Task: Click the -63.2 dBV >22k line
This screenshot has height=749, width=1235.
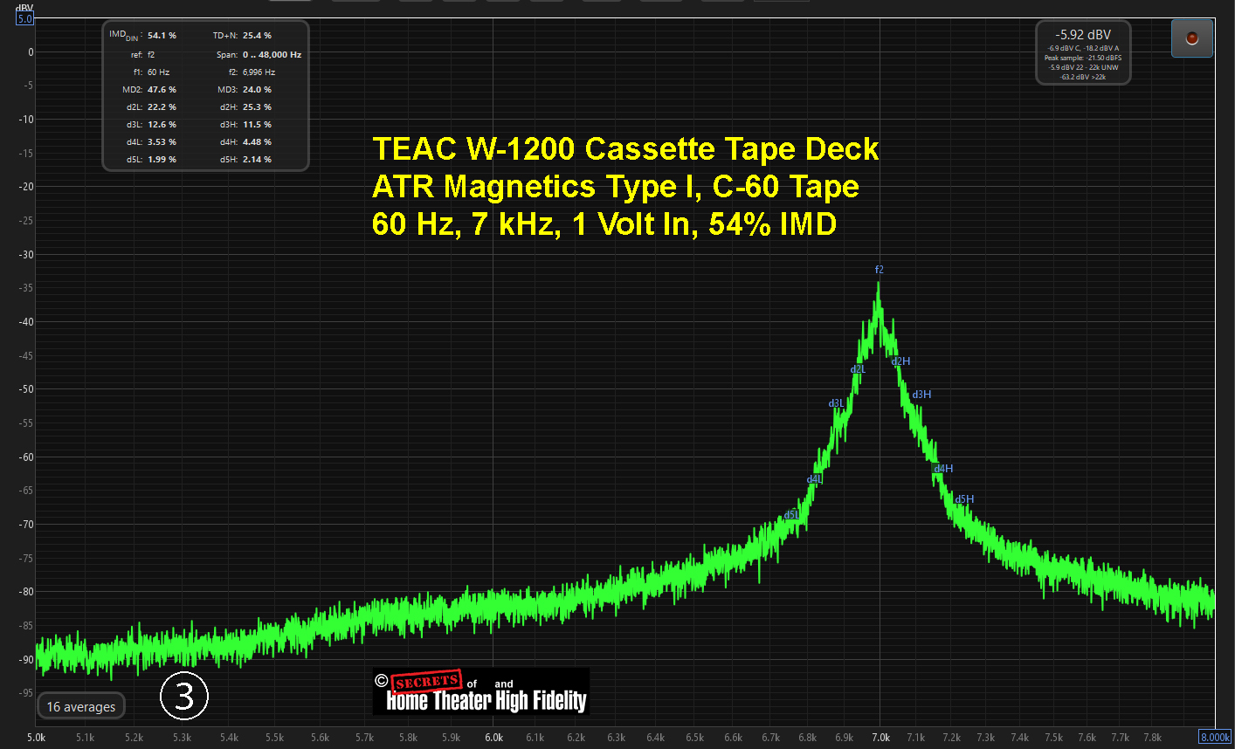Action: (x=1083, y=77)
